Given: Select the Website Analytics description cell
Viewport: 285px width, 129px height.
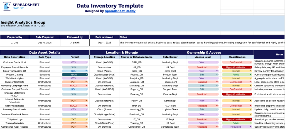Looking at the screenshot, I should coord(14,78).
